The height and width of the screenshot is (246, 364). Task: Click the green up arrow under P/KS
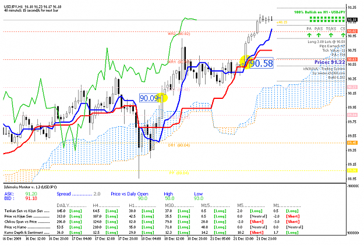coord(319,35)
